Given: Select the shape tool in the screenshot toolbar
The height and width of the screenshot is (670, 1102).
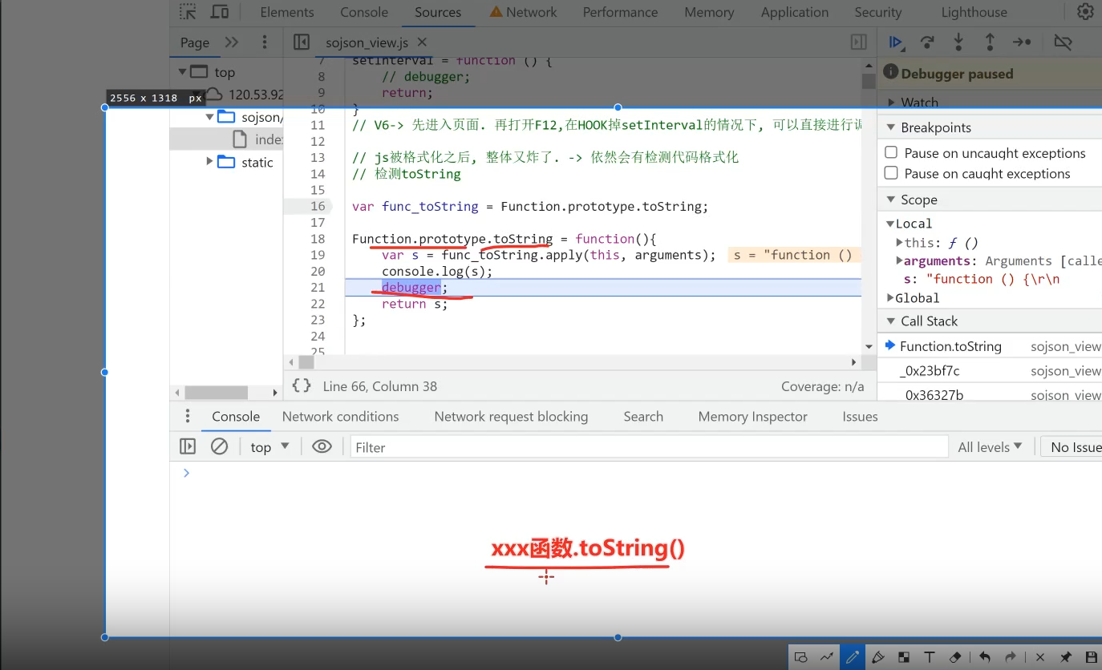Looking at the screenshot, I should 800,657.
